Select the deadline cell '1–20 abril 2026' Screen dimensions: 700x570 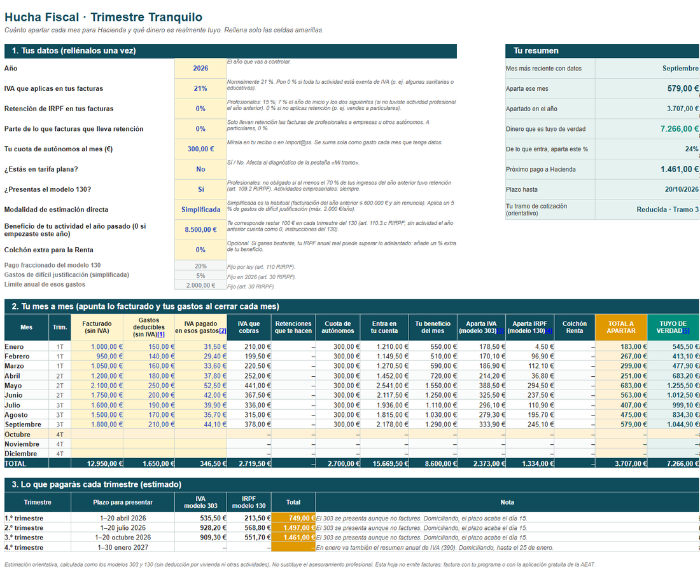(123, 518)
